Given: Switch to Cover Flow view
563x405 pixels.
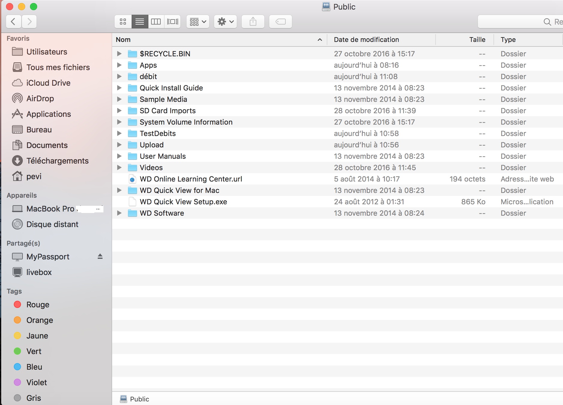Looking at the screenshot, I should [172, 22].
